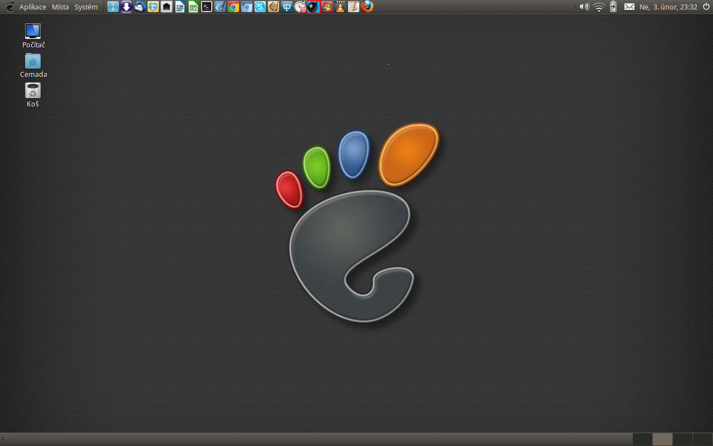Open the Wi-Fi network indicator
Image resolution: width=713 pixels, height=446 pixels.
599,7
